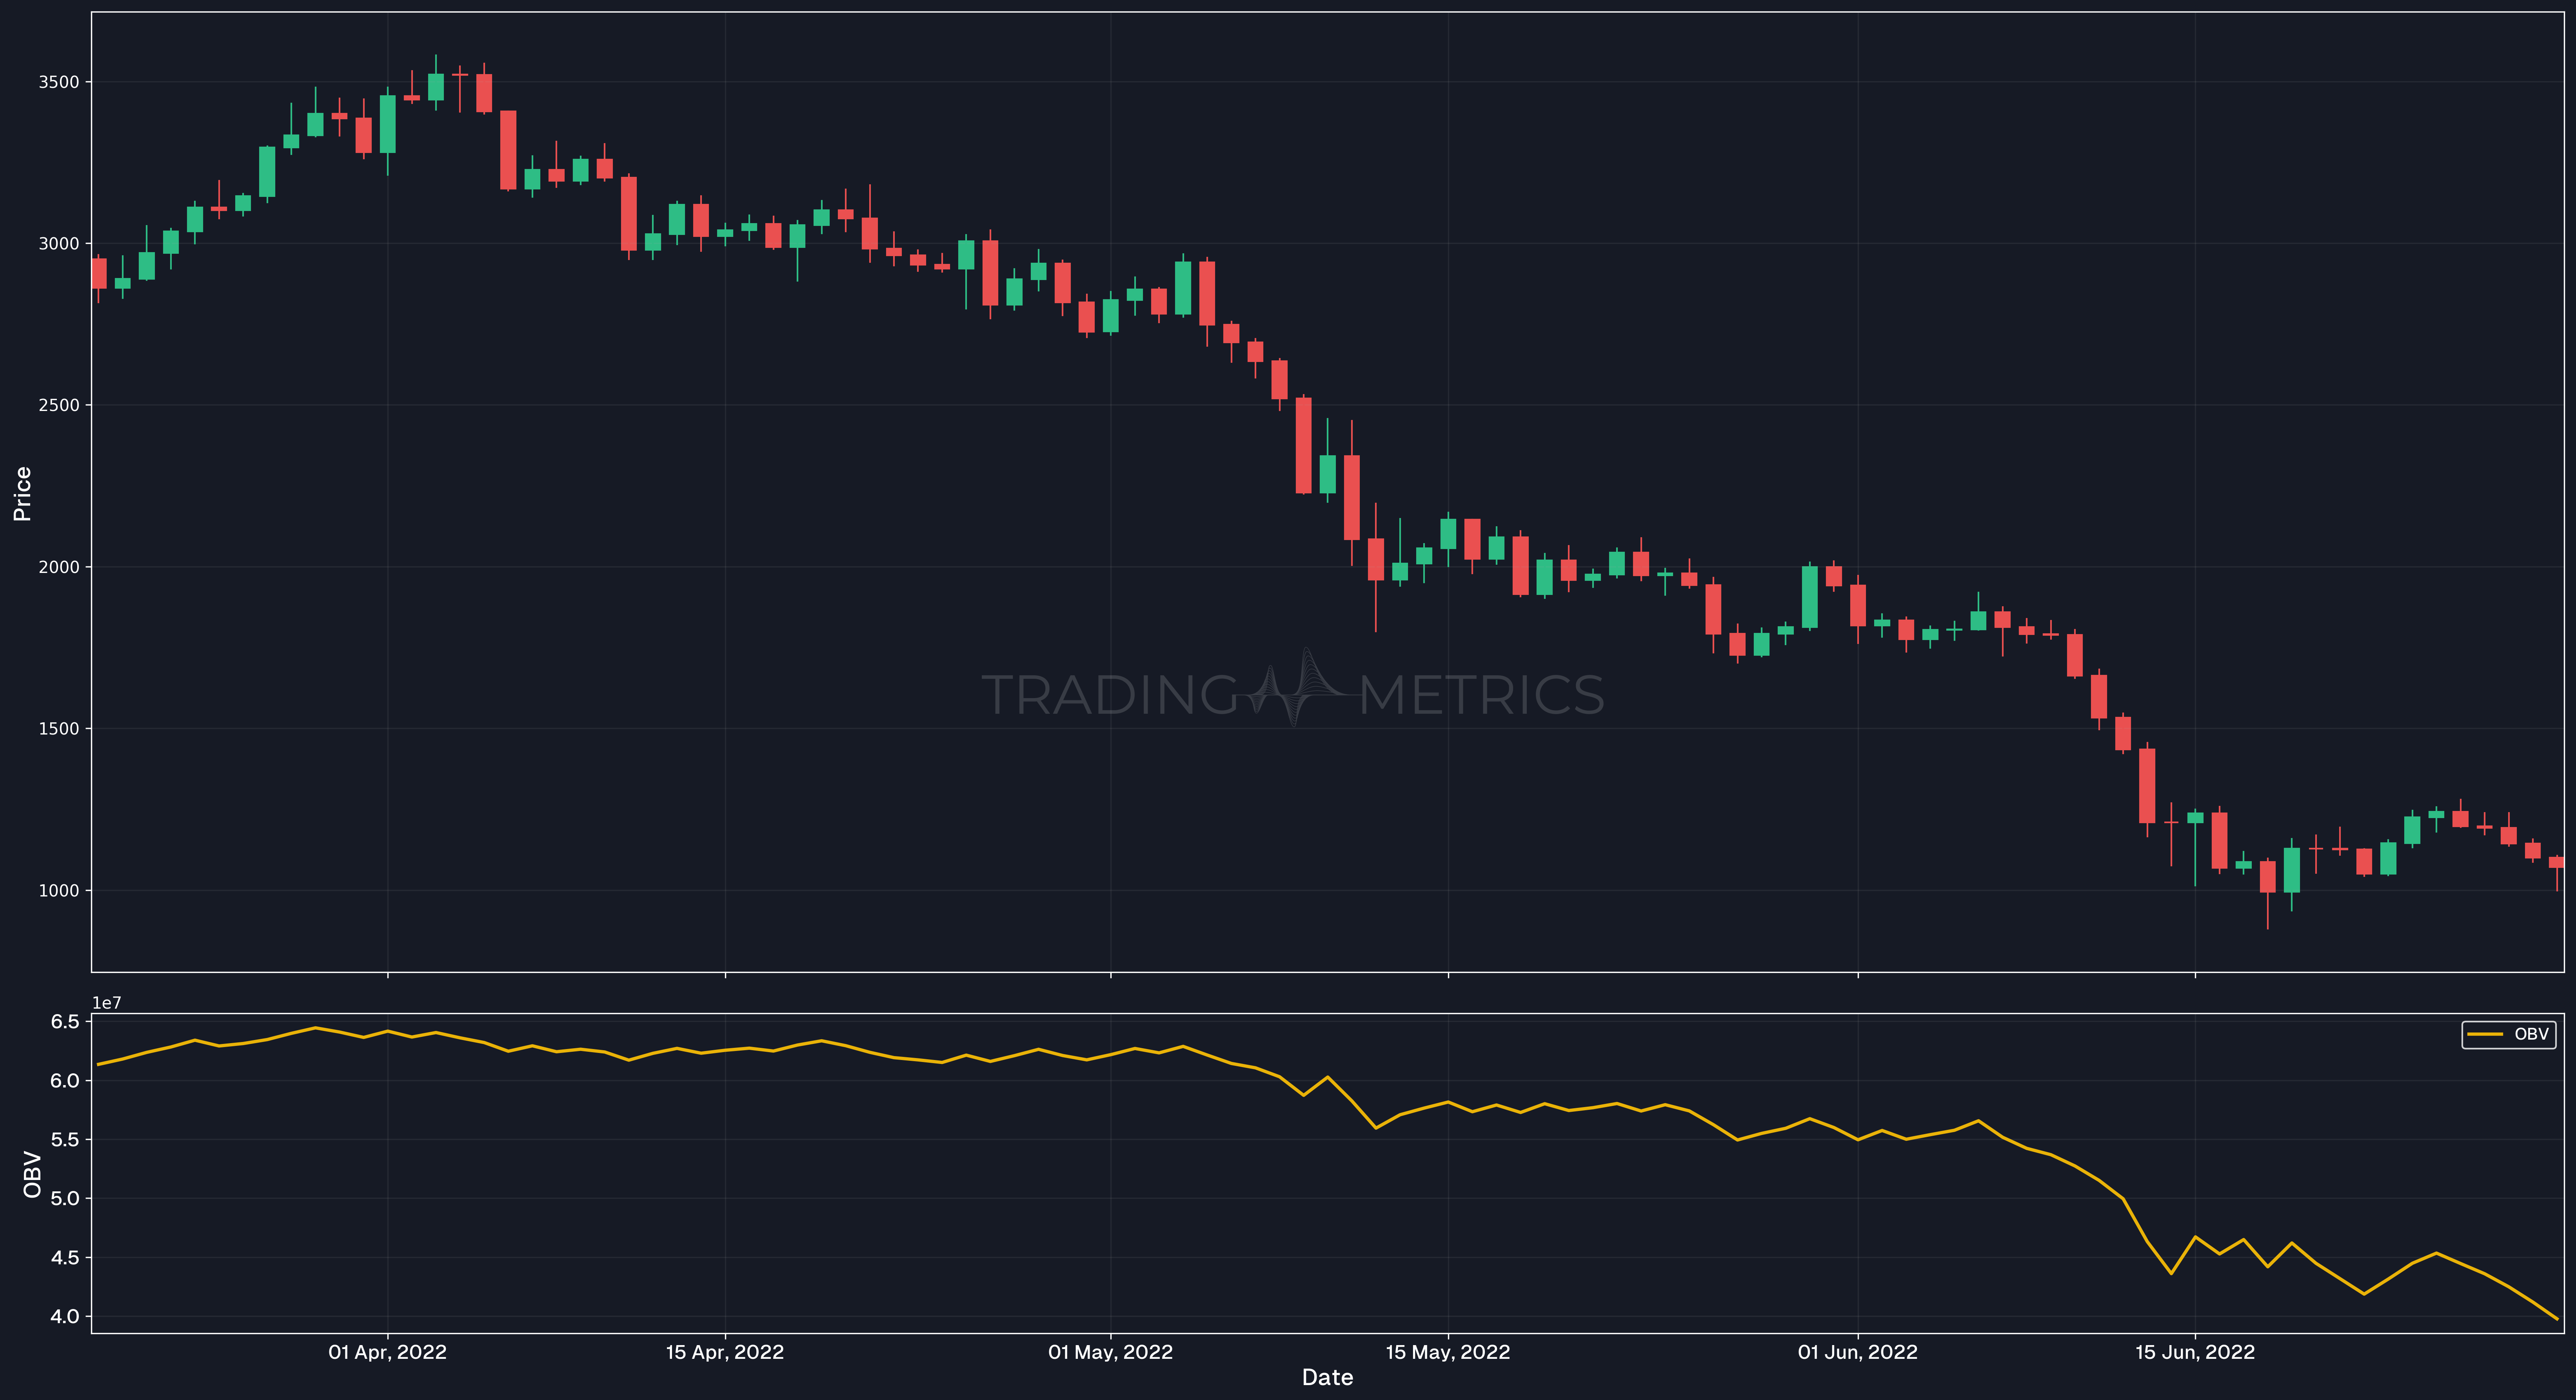2576x1400 pixels.
Task: Click the '15 May, 2022' date label
Action: coord(1447,1352)
